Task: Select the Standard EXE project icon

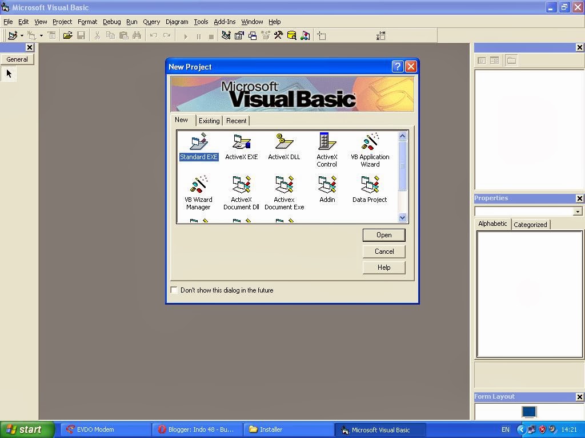Action: [198, 145]
